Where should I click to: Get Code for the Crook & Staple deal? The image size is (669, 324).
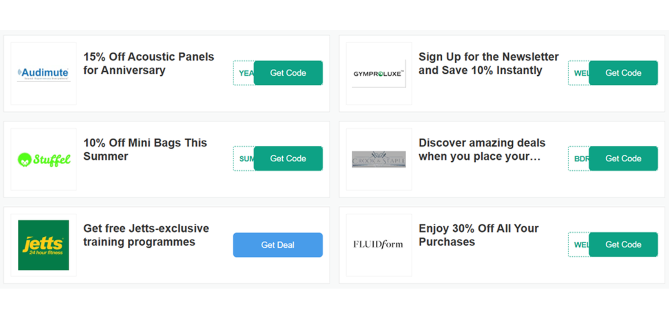click(x=623, y=159)
